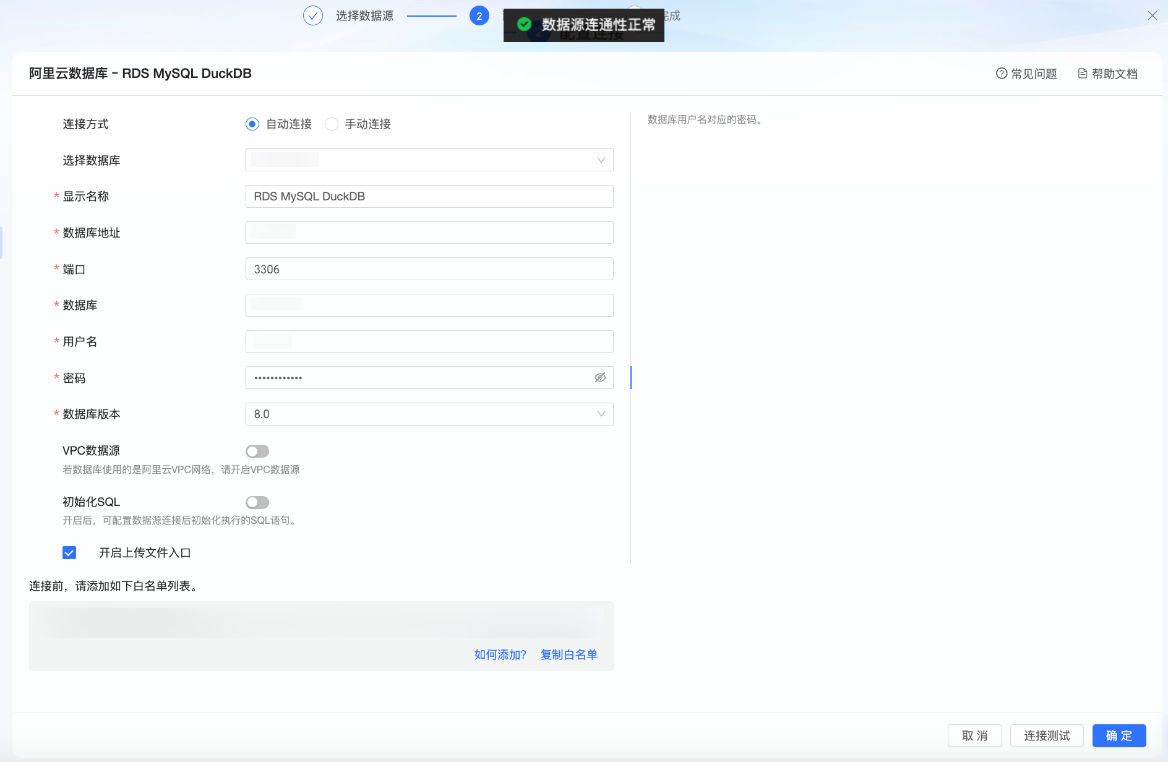The width and height of the screenshot is (1168, 762).
Task: Open the 帮助文档 link
Action: [1108, 74]
